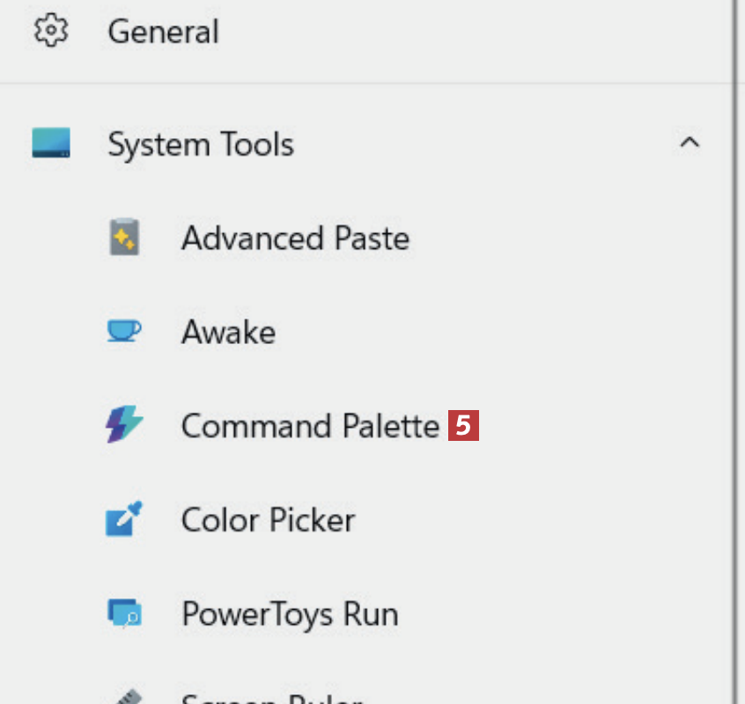Select the Screen Ruler entry text

(x=271, y=700)
